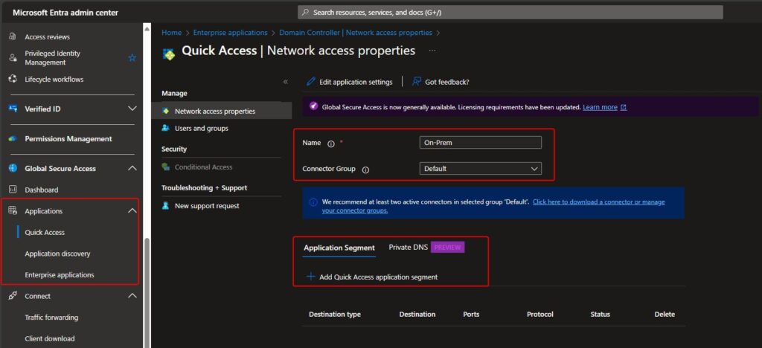This screenshot has width=762, height=348.
Task: Go to Home breadcrumb
Action: pos(172,33)
